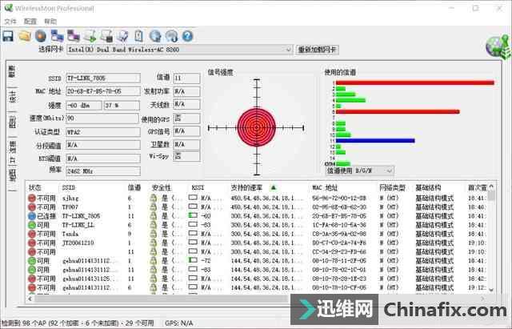Image resolution: width=512 pixels, height=329 pixels.
Task: Open the 文件 menu
Action: tap(10, 22)
